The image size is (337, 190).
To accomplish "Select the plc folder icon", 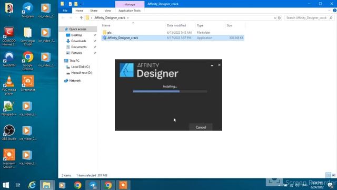I will [104, 33].
